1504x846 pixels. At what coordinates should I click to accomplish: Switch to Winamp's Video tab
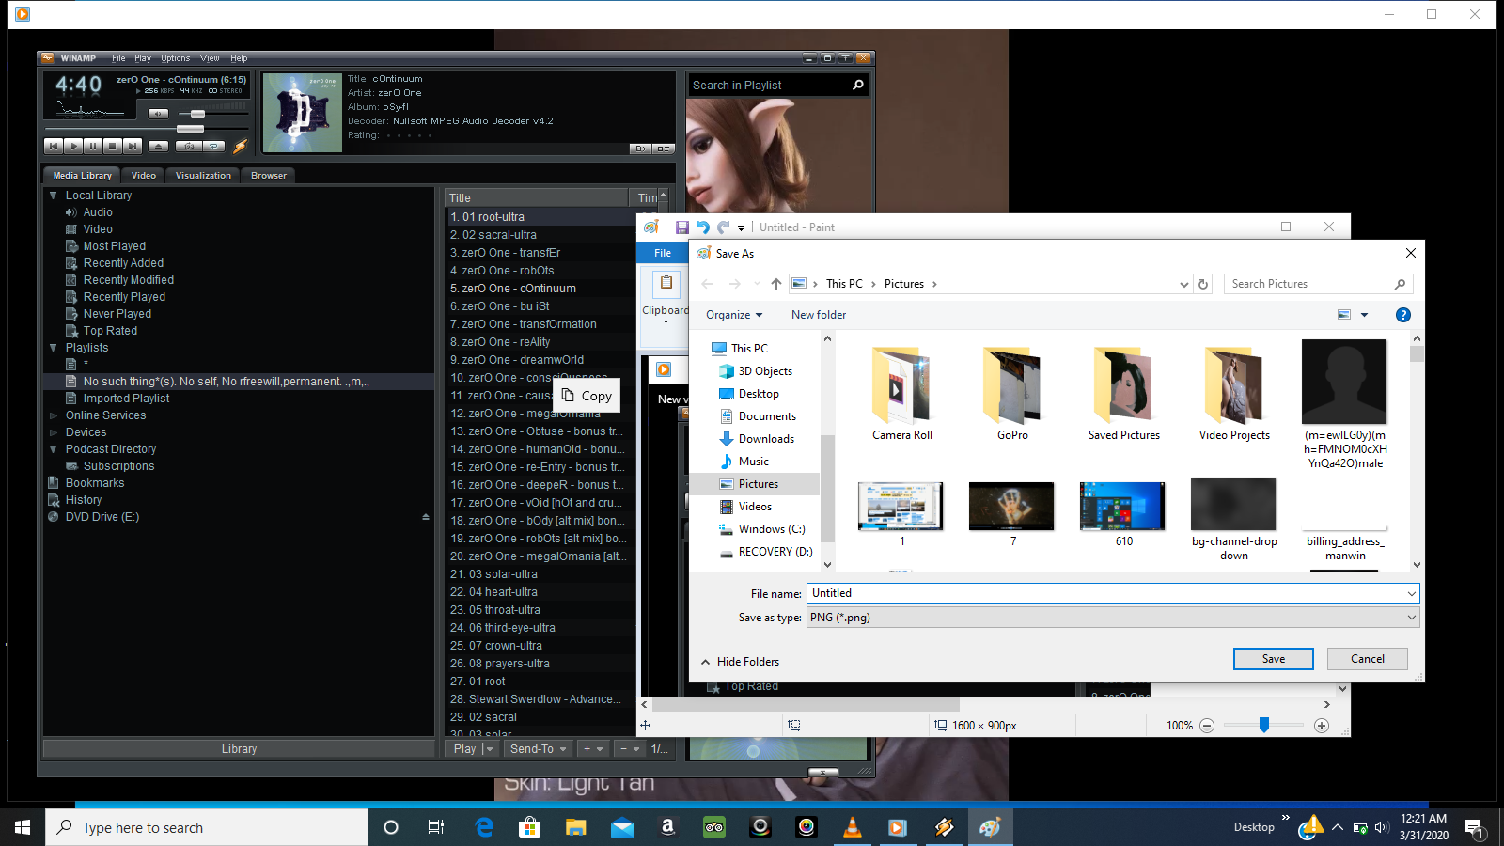pyautogui.click(x=144, y=176)
